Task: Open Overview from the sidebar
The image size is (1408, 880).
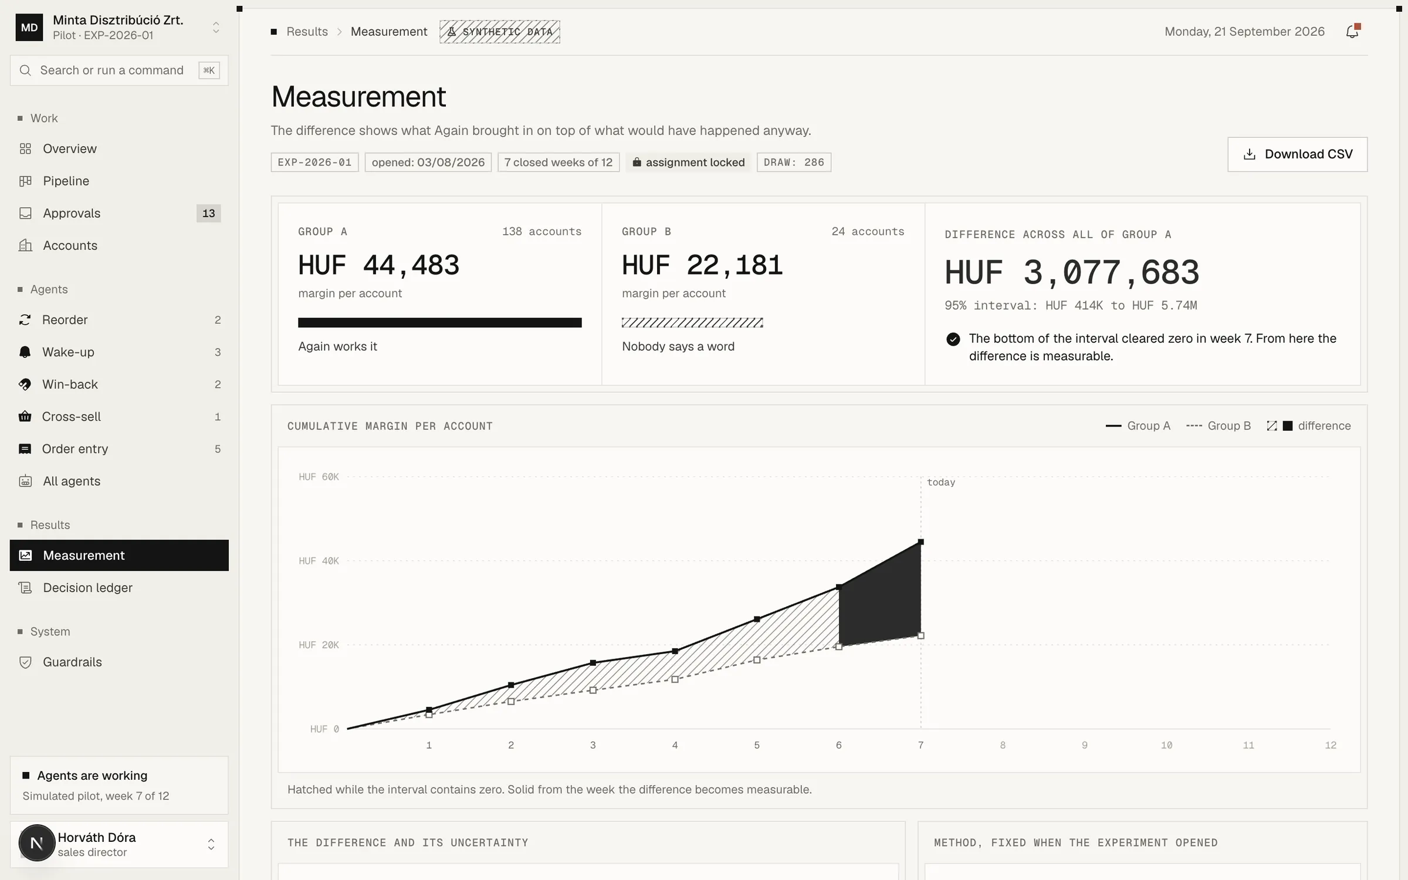Action: [x=119, y=148]
